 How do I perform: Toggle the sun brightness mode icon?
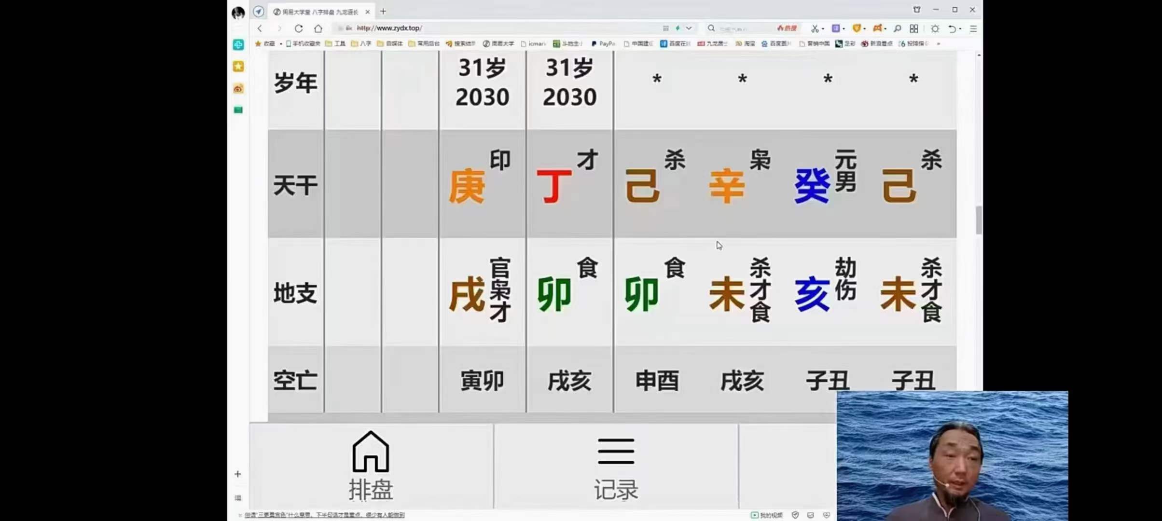click(935, 29)
